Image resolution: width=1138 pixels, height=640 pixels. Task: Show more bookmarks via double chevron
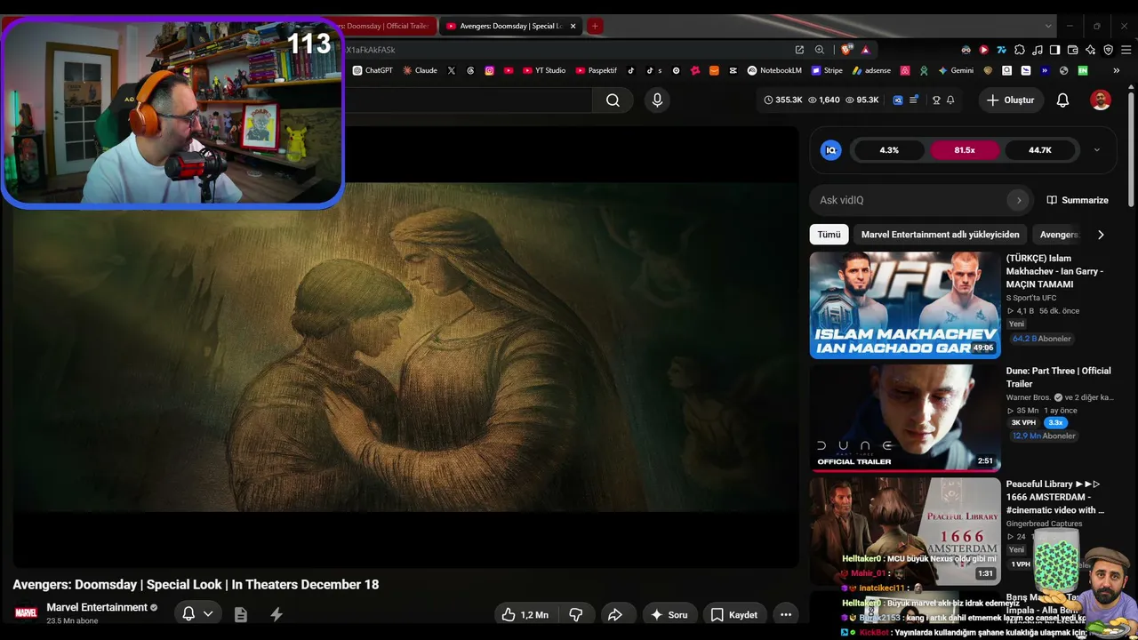(x=1117, y=70)
